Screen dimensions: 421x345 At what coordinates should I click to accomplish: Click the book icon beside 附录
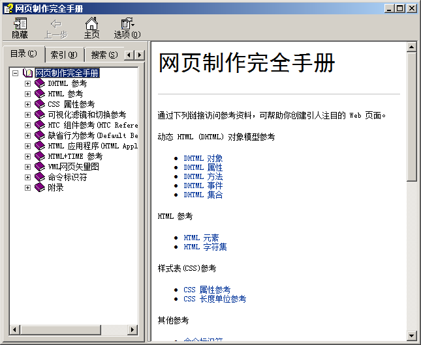coord(40,187)
